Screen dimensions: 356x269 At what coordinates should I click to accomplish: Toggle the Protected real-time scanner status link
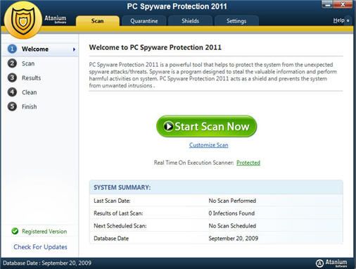[x=248, y=163]
